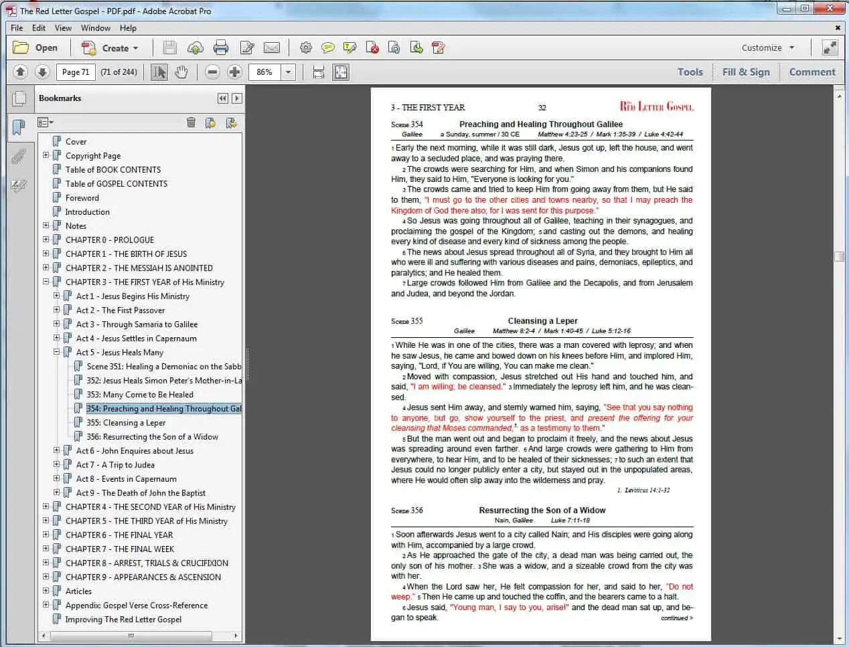Show the Page Thumbnails panel
The width and height of the screenshot is (849, 647).
coord(19,98)
